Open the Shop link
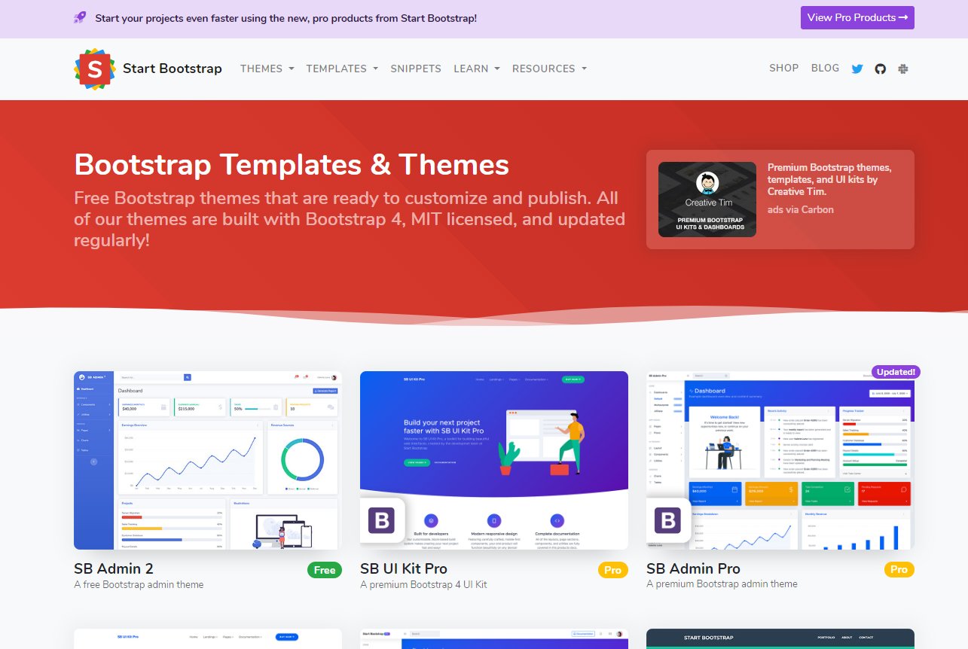This screenshot has height=649, width=968. [x=783, y=68]
